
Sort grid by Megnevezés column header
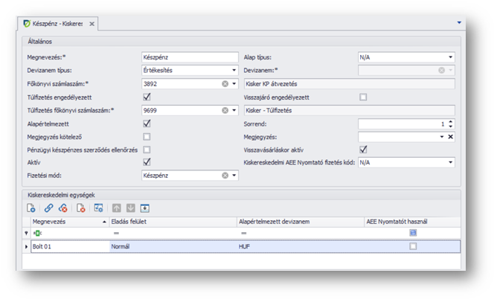67,222
